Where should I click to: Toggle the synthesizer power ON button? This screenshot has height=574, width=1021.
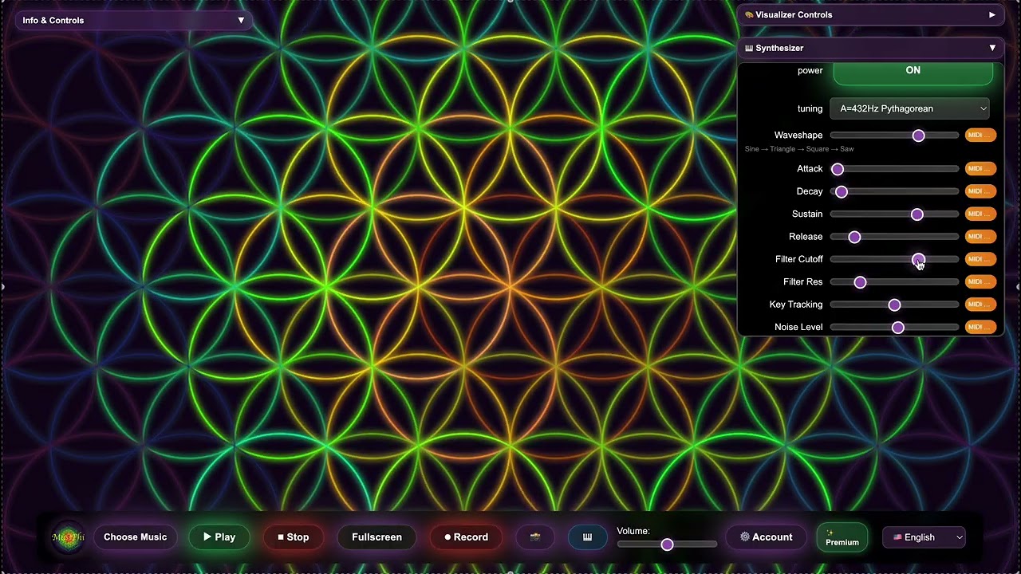(x=913, y=72)
